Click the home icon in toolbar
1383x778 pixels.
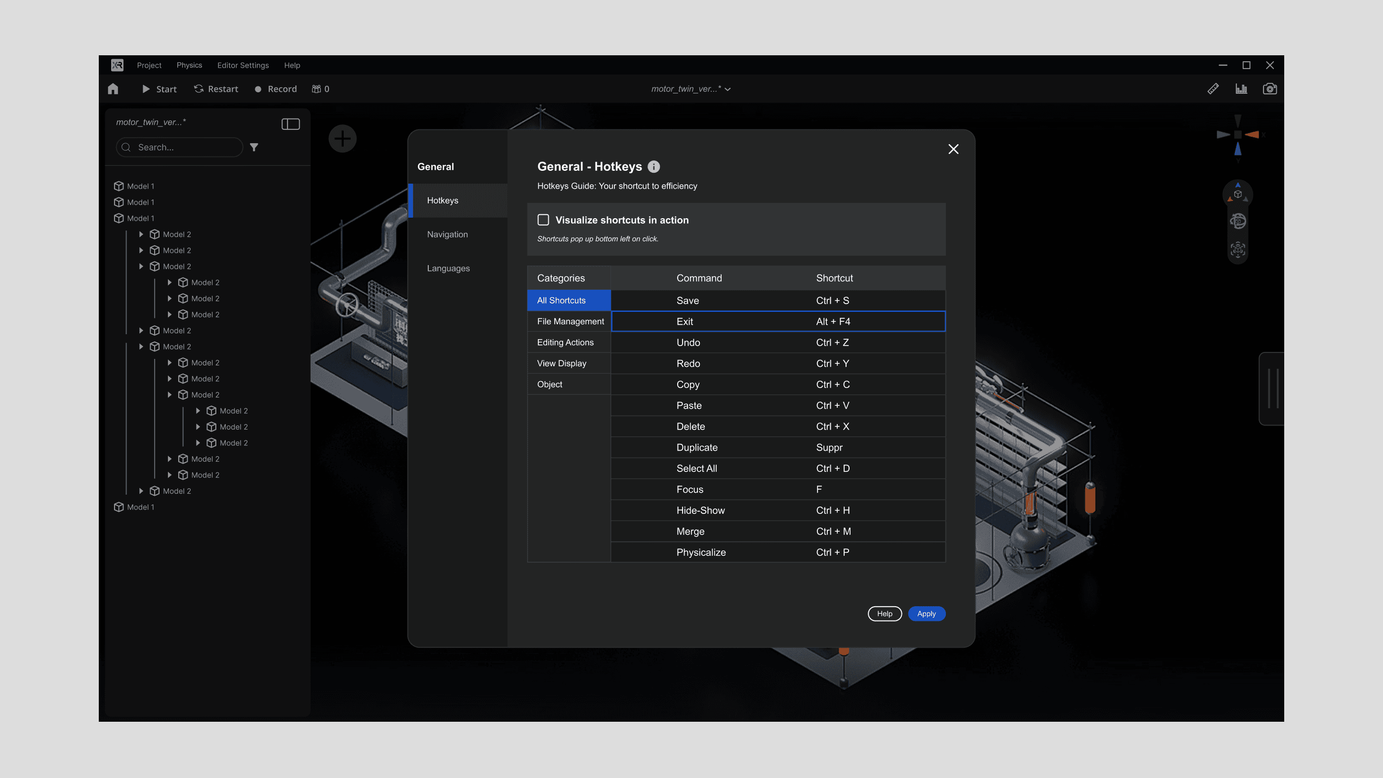(113, 89)
